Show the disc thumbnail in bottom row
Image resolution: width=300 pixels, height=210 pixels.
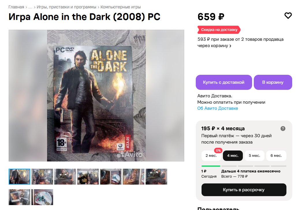click(42, 197)
